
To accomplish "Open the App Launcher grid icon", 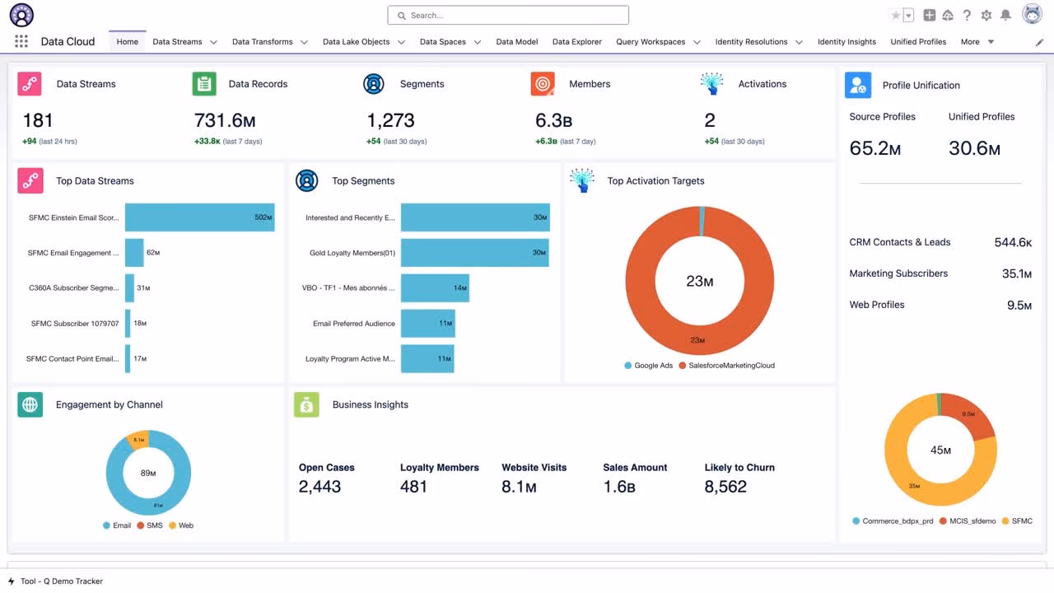I will [x=21, y=41].
